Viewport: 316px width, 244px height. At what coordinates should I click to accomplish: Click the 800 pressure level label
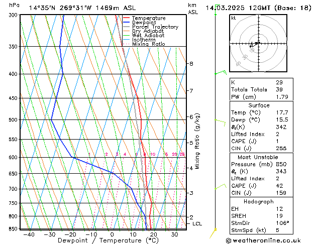[x=14, y=216]
